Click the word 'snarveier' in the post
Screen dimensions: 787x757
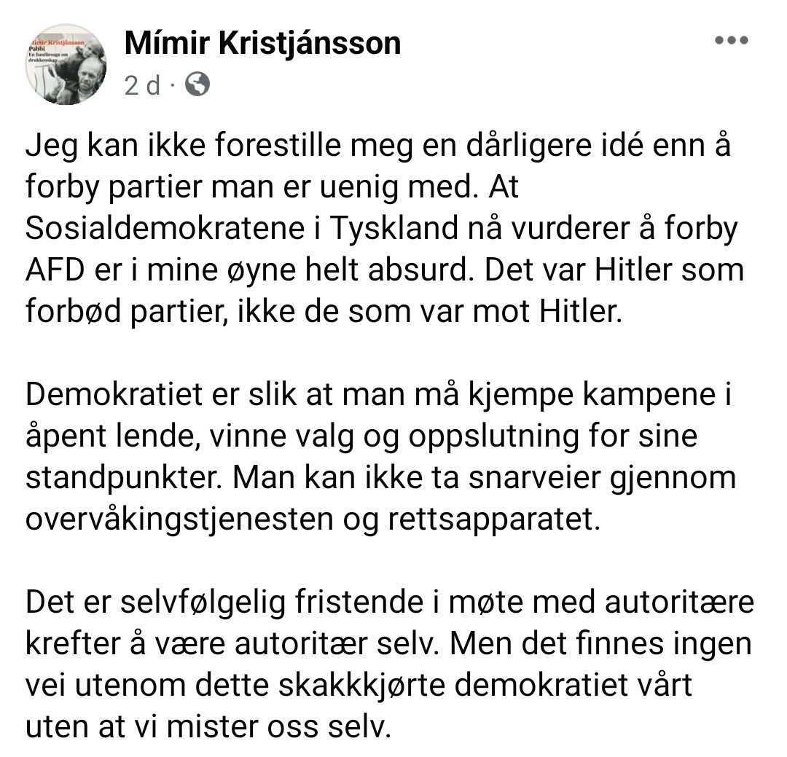pos(534,478)
